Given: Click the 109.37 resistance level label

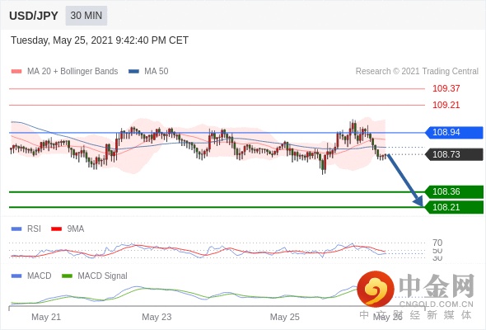Looking at the screenshot, I should (x=446, y=88).
